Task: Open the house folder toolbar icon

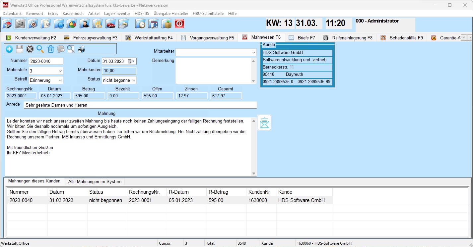Action: click(x=8, y=24)
